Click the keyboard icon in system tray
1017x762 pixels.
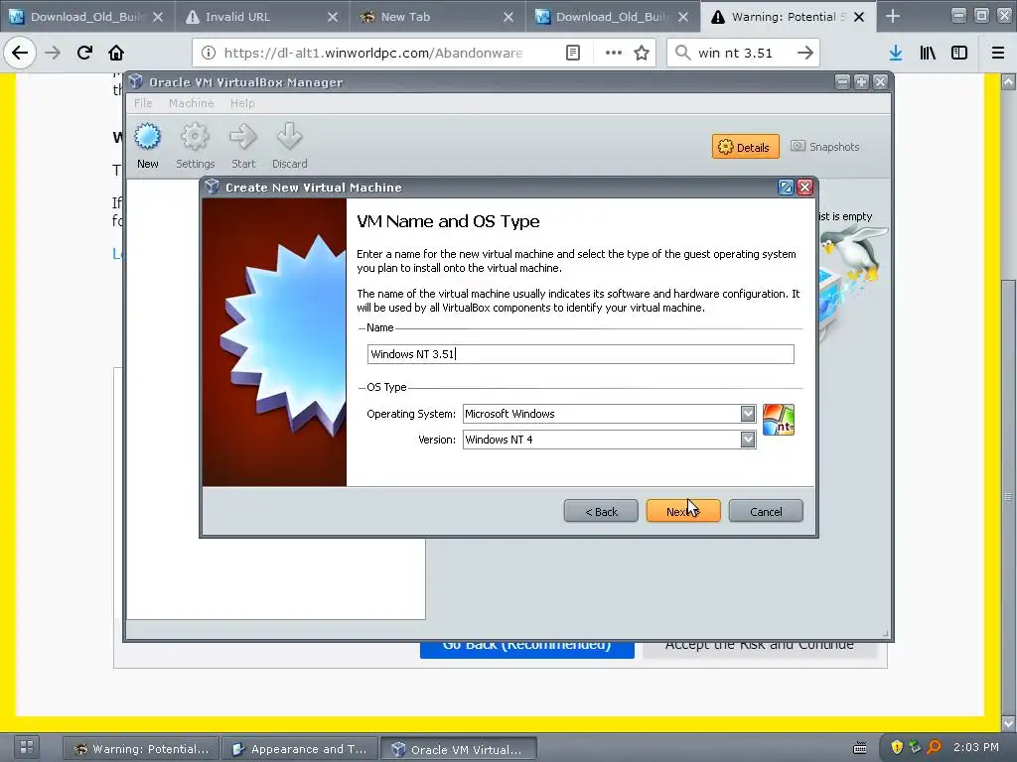pos(859,748)
